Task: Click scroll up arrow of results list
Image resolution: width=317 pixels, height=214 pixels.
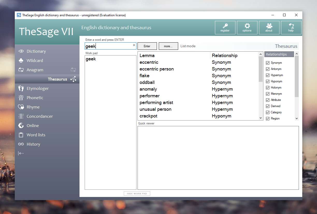Action: tap(261, 54)
